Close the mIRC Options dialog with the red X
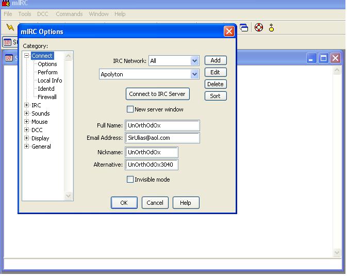 point(229,31)
